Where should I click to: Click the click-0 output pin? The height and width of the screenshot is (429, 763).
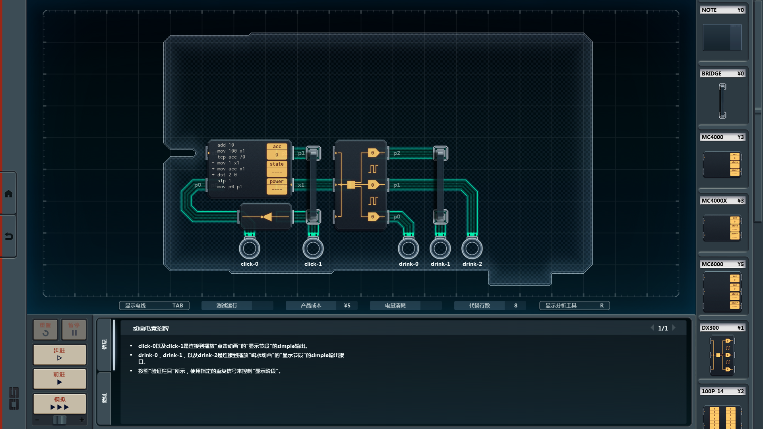pos(250,249)
